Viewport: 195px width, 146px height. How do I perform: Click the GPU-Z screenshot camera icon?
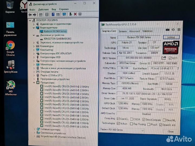point(168,30)
